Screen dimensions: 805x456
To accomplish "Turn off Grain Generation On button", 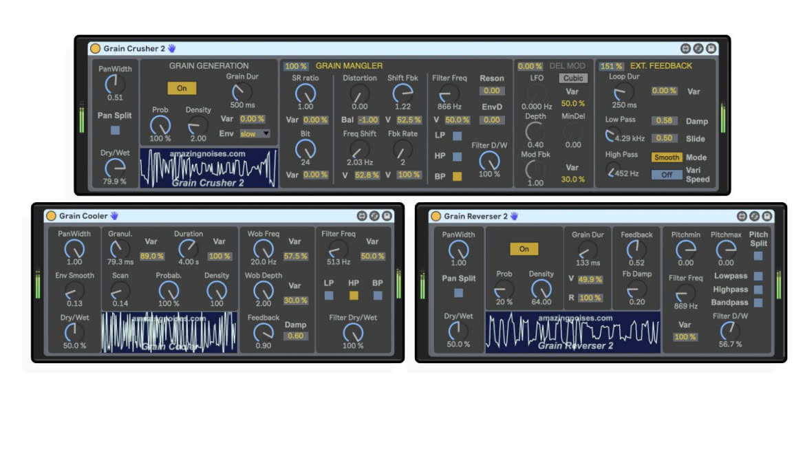I will (x=182, y=88).
